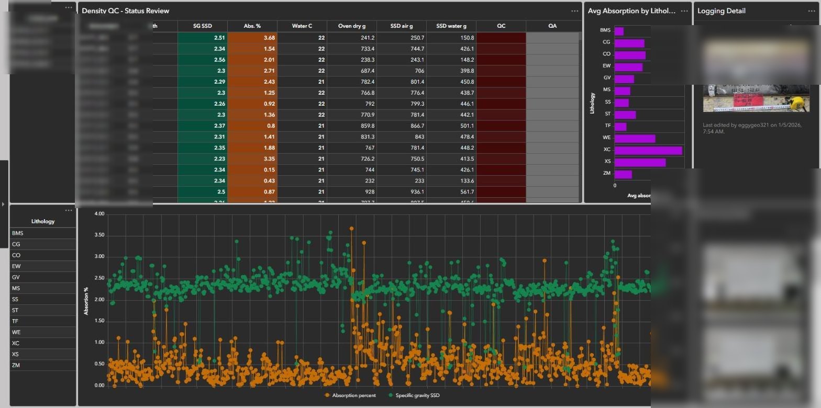Click the Abs. % column header
Viewport: 821px width, 408px height.
click(252, 26)
